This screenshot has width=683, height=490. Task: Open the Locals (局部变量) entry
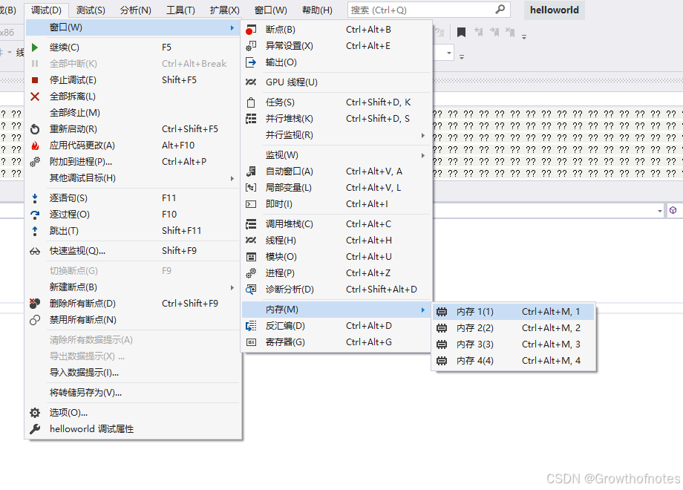337,188
